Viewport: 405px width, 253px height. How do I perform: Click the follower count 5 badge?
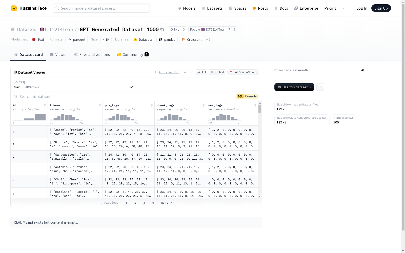coord(234,30)
